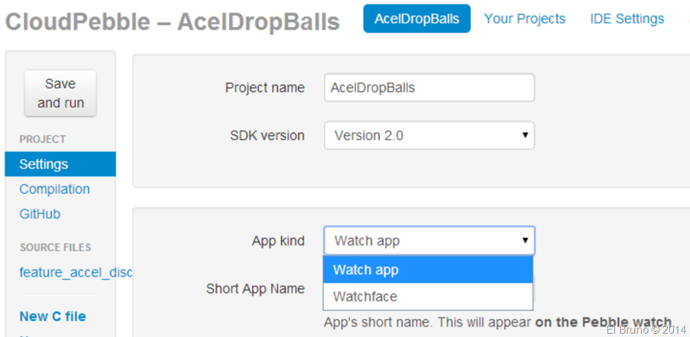The image size is (690, 337).
Task: Open Your Projects page
Action: [x=525, y=19]
